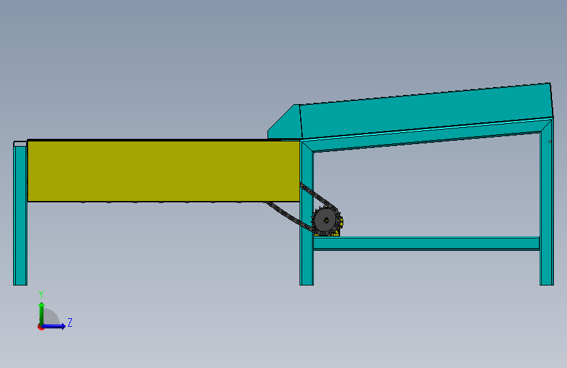
Task: Click the green Y axis arrow of triad
Action: coord(42,313)
